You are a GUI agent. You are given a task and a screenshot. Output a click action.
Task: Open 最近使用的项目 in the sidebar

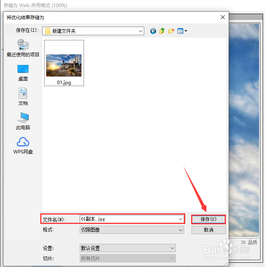click(23, 48)
